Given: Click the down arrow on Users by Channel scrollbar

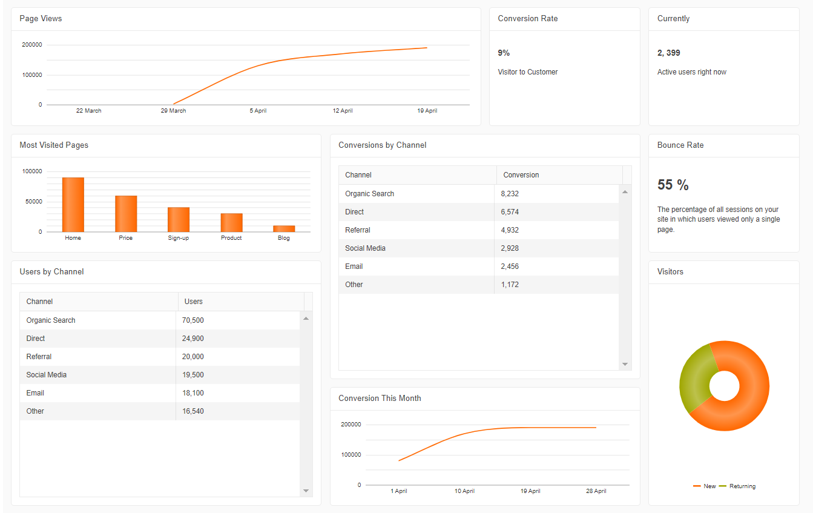Looking at the screenshot, I should click(x=306, y=491).
